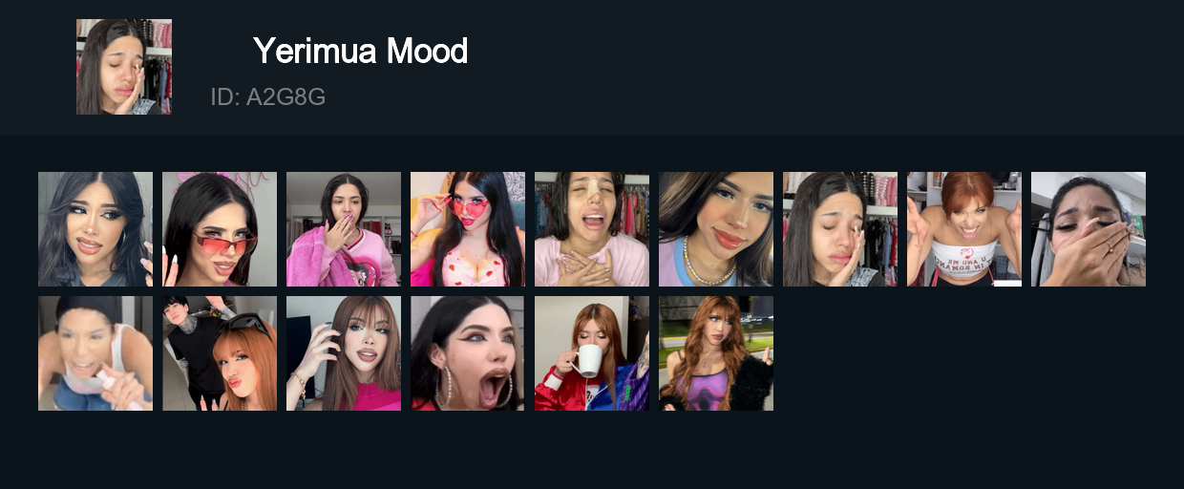The image size is (1184, 489).
Task: Open the sticker with bandaged nose
Action: (x=592, y=229)
